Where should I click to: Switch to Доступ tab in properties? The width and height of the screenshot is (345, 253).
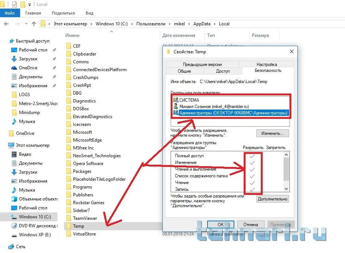[x=223, y=71]
